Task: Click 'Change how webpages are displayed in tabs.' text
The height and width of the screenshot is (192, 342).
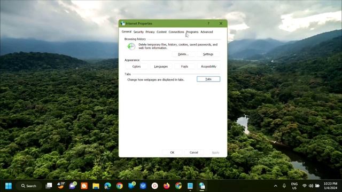Action: tap(156, 79)
